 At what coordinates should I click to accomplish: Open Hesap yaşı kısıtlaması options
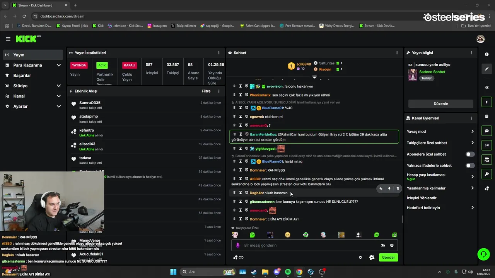[x=440, y=176]
